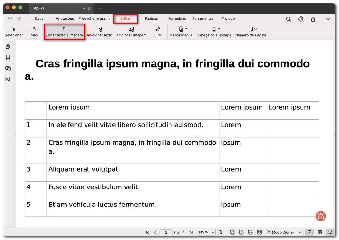The width and height of the screenshot is (339, 240).
Task: Click the page number input field
Action: [x=166, y=232]
